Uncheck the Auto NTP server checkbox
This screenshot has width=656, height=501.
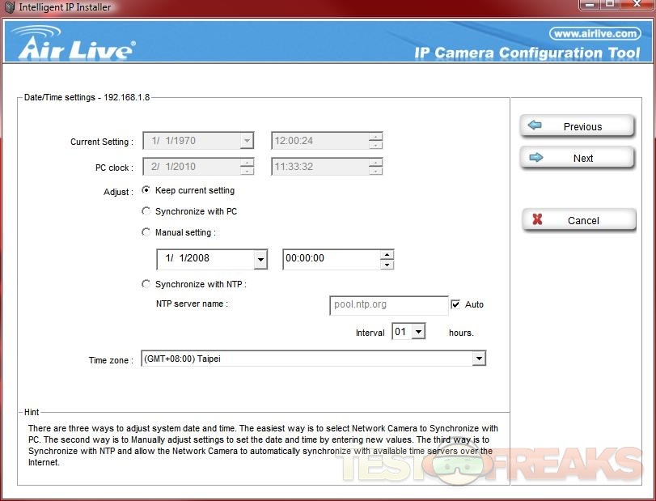coord(456,304)
